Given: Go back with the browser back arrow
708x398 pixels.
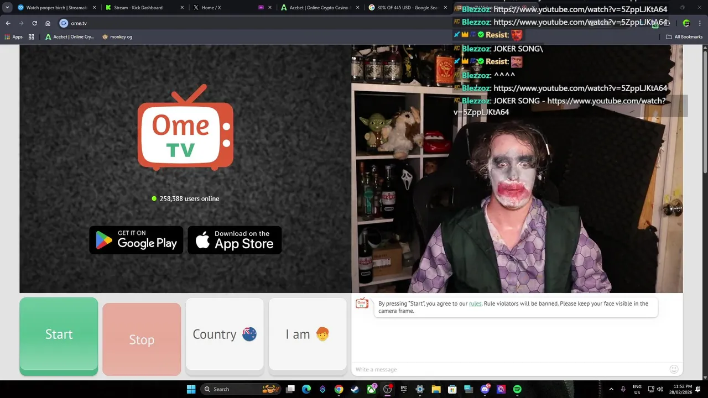Looking at the screenshot, I should pos(8,23).
